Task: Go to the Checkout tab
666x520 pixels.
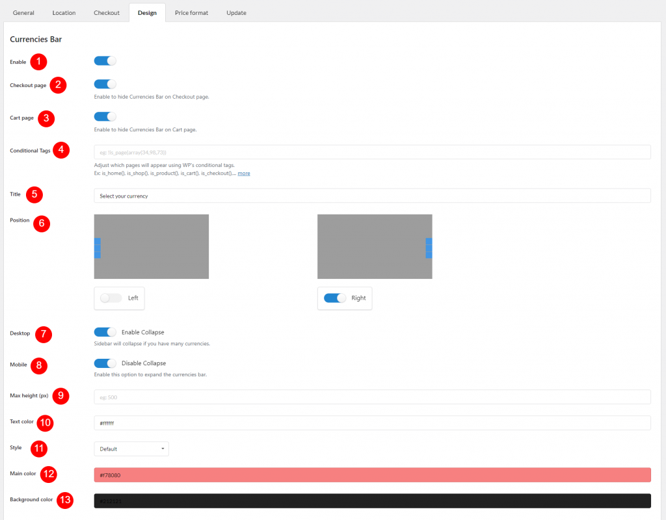Action: [107, 13]
